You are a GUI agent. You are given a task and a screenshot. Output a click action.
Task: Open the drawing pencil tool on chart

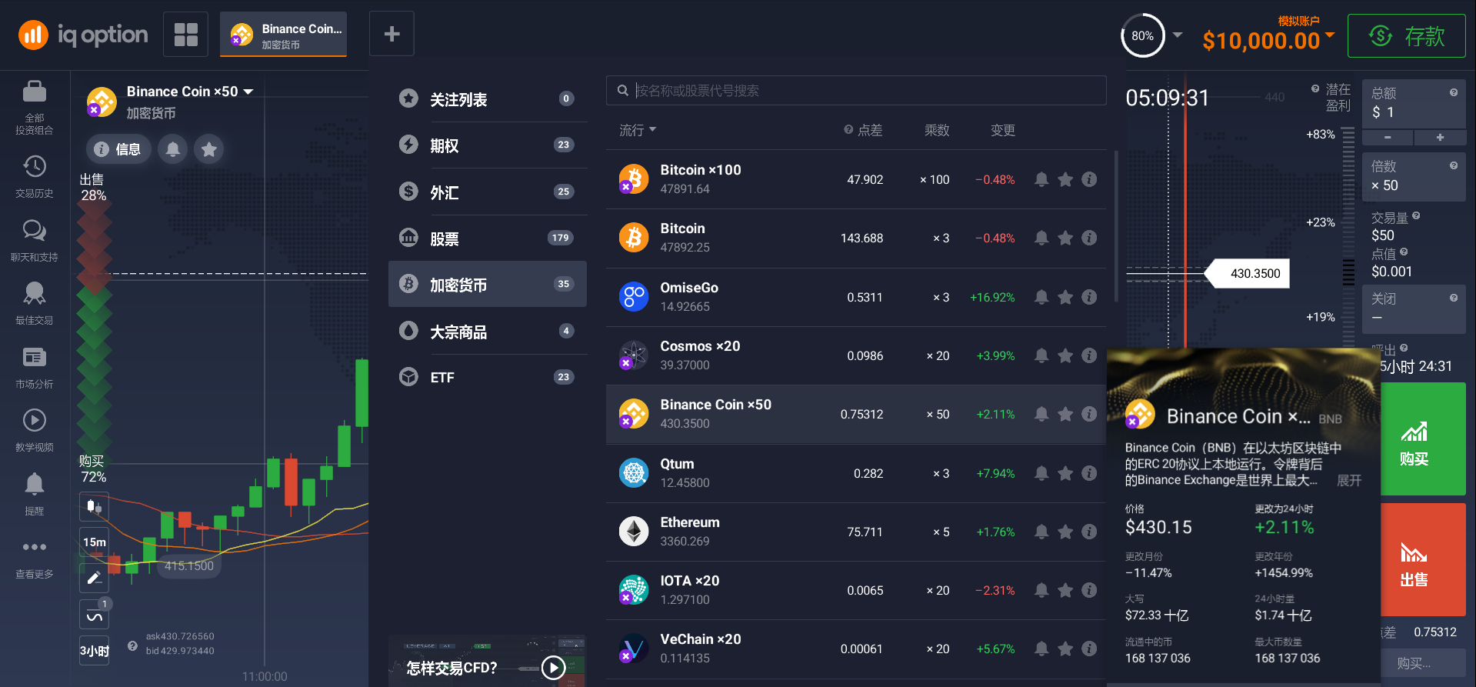click(x=94, y=578)
